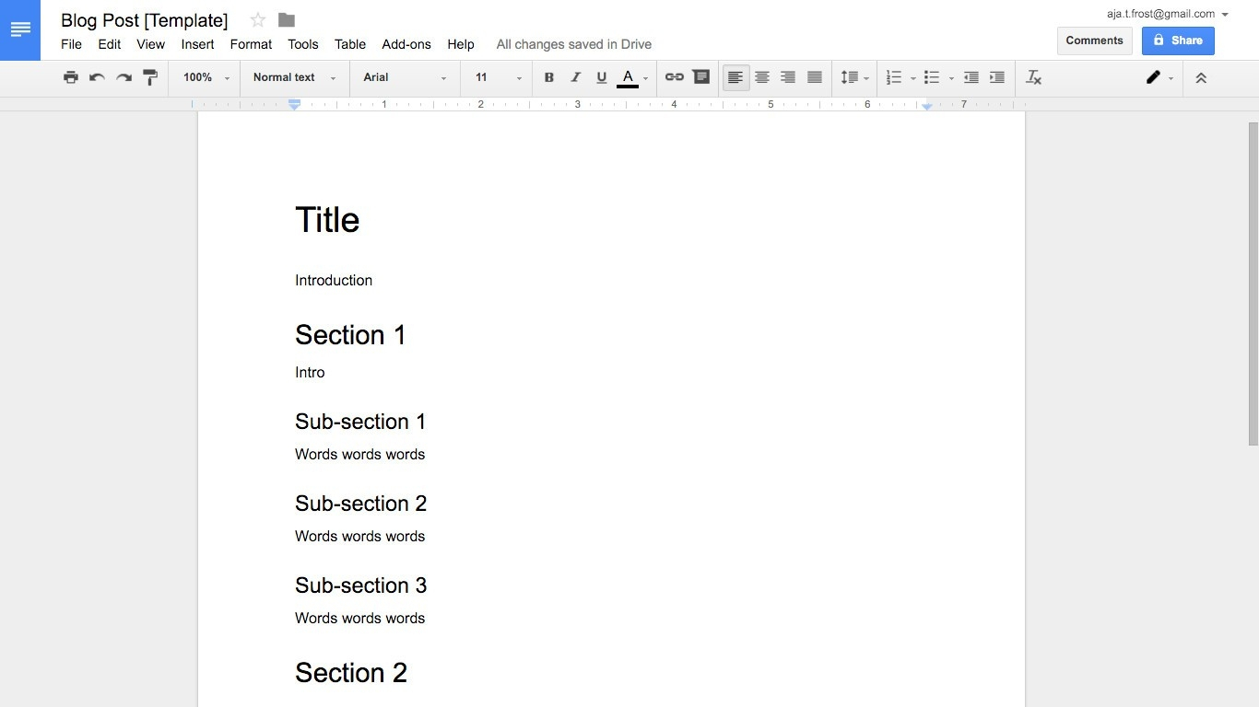Undo the last action

coord(97,77)
